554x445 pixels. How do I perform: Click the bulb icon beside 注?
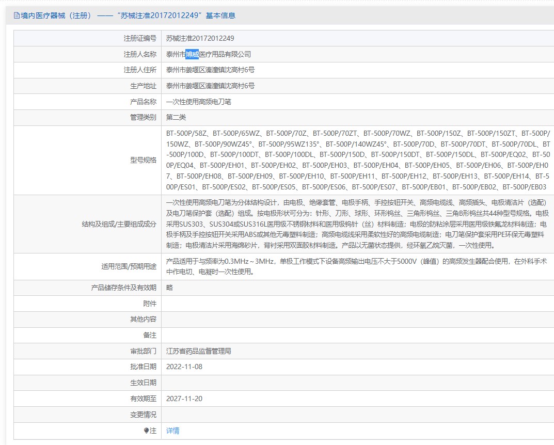point(146,431)
